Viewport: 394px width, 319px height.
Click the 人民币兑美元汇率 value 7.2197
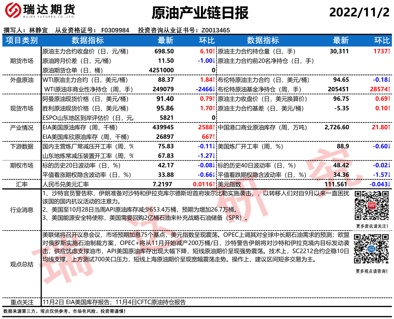pyautogui.click(x=162, y=184)
